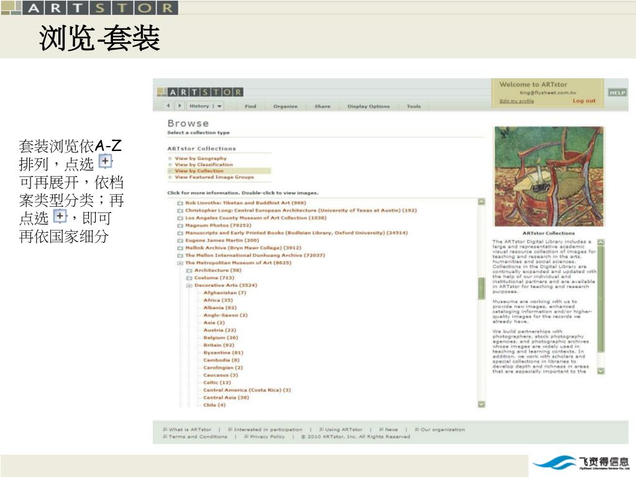Select Celtic (12) entry

(217, 383)
